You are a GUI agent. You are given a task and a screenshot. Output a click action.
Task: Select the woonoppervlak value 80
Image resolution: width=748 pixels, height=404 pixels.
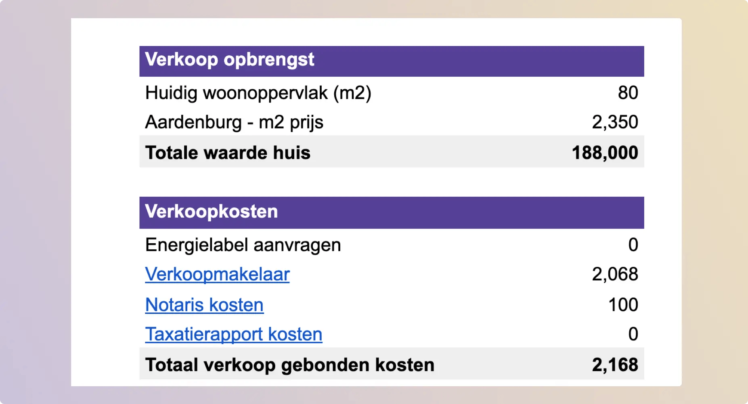click(628, 93)
